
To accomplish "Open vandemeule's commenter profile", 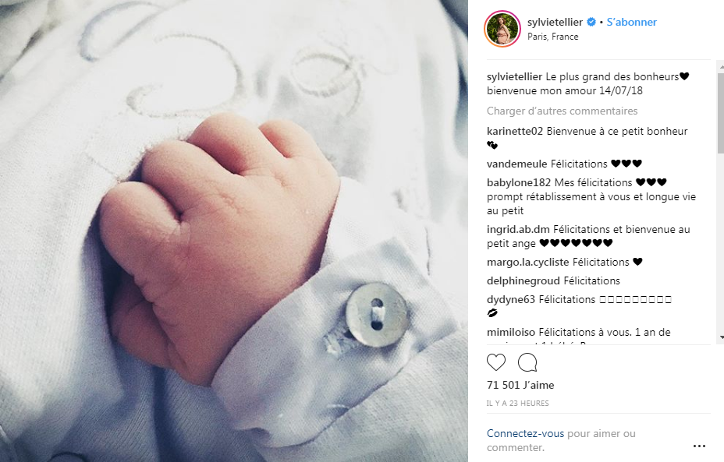I will (x=516, y=164).
